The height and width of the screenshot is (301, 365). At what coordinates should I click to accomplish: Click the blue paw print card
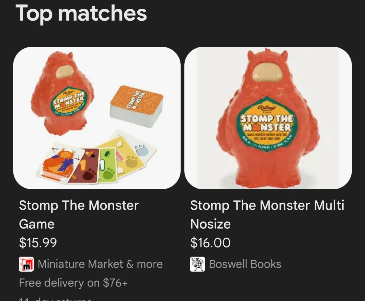click(x=142, y=150)
